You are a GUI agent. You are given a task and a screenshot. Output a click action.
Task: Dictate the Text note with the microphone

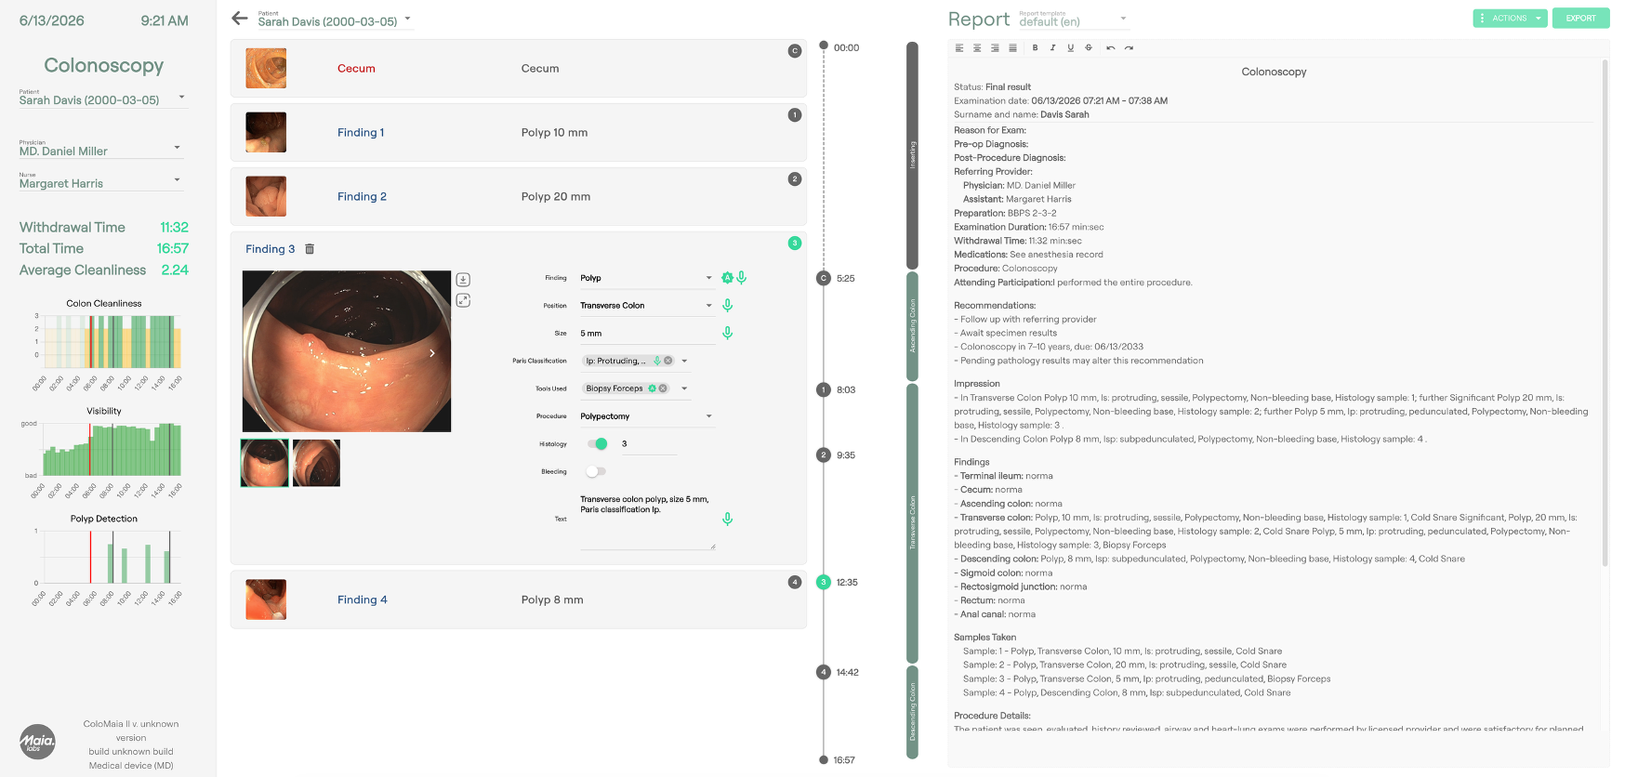tap(728, 519)
